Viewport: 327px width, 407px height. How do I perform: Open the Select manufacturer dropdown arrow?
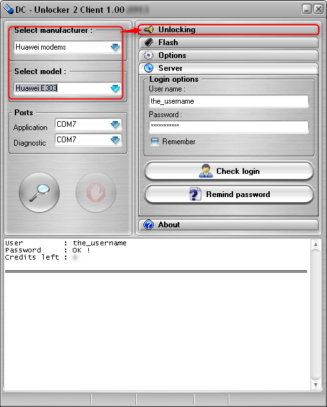[x=115, y=47]
